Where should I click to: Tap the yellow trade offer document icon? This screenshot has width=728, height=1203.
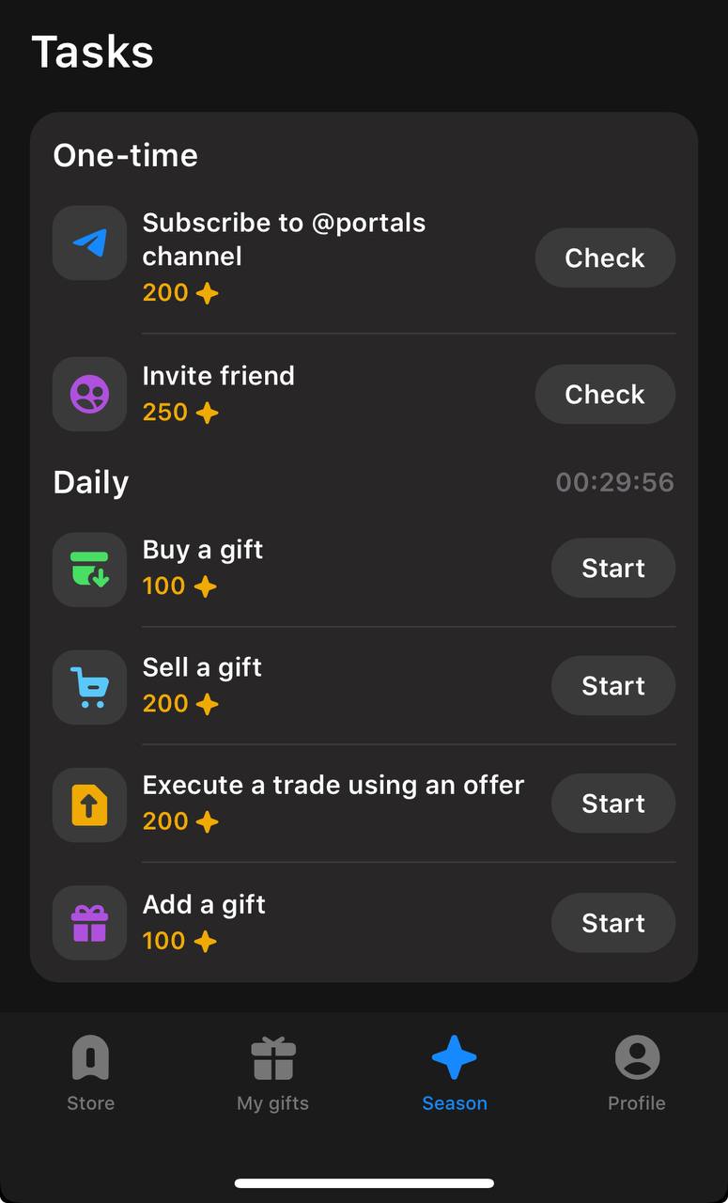89,805
